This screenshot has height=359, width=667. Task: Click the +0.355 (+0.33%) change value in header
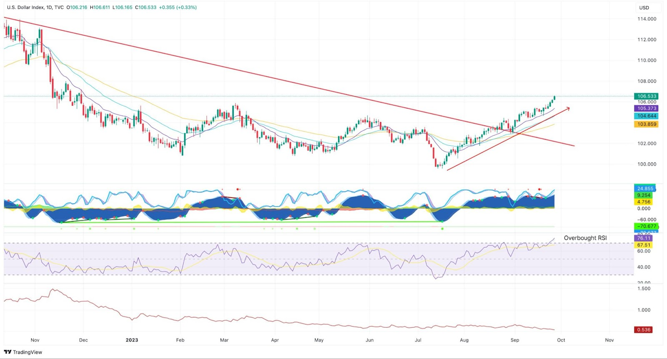(178, 7)
